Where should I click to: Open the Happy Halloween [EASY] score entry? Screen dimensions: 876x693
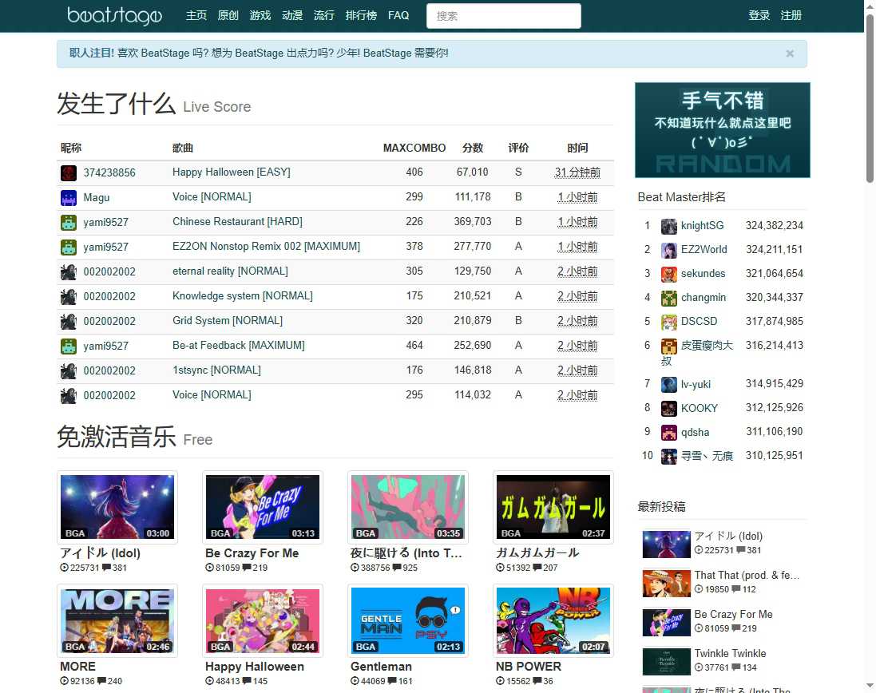pos(231,172)
